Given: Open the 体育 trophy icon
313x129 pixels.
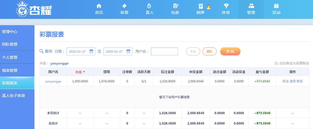Looking at the screenshot, I should 226,6.
